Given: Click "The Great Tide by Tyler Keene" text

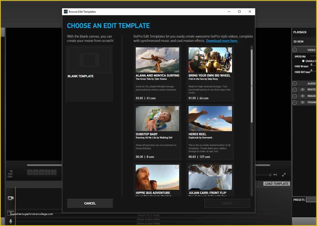Looking at the screenshot, I should tap(151, 79).
